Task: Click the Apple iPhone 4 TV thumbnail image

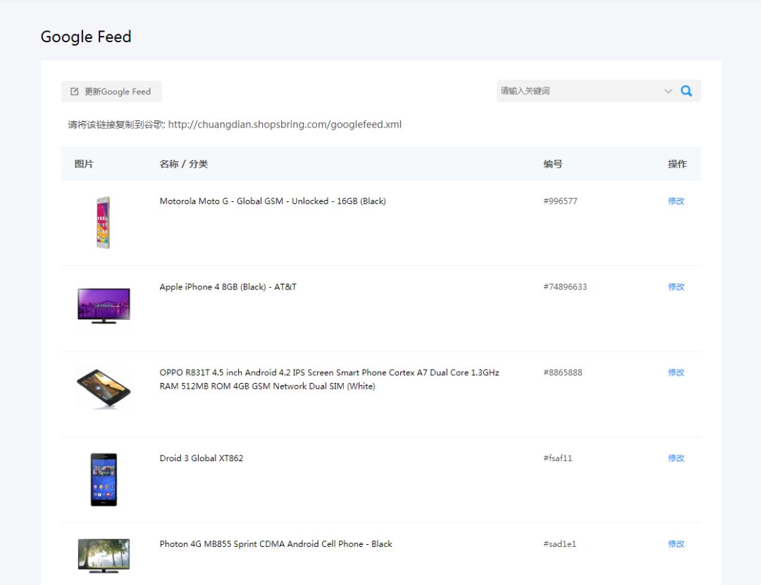Action: (104, 305)
